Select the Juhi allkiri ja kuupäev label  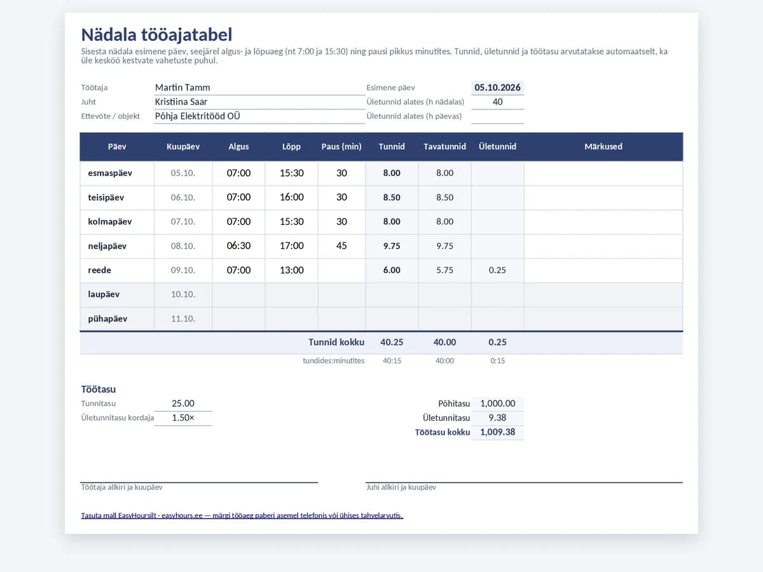401,487
